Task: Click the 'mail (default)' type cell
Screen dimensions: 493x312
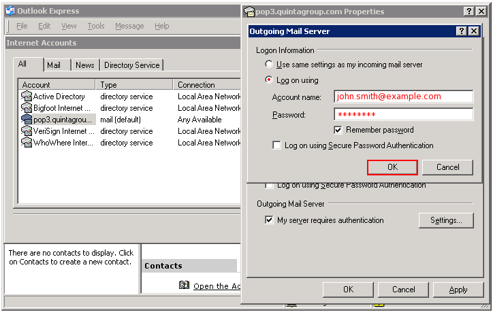Action: coord(121,120)
